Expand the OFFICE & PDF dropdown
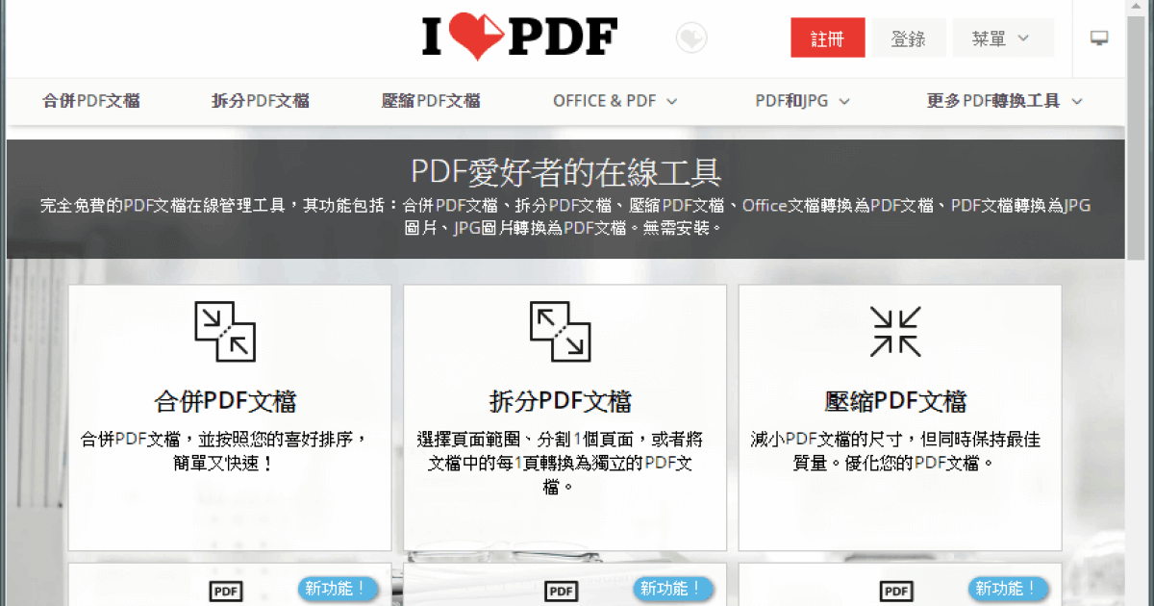Image resolution: width=1154 pixels, height=606 pixels. (x=615, y=101)
